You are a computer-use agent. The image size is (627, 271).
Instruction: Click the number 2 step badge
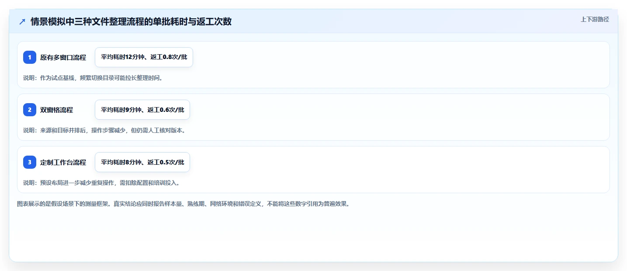30,110
